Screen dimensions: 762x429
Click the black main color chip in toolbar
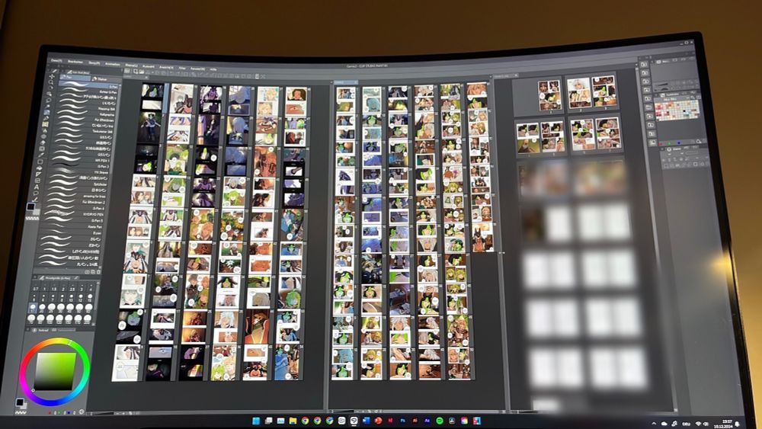[x=31, y=206]
